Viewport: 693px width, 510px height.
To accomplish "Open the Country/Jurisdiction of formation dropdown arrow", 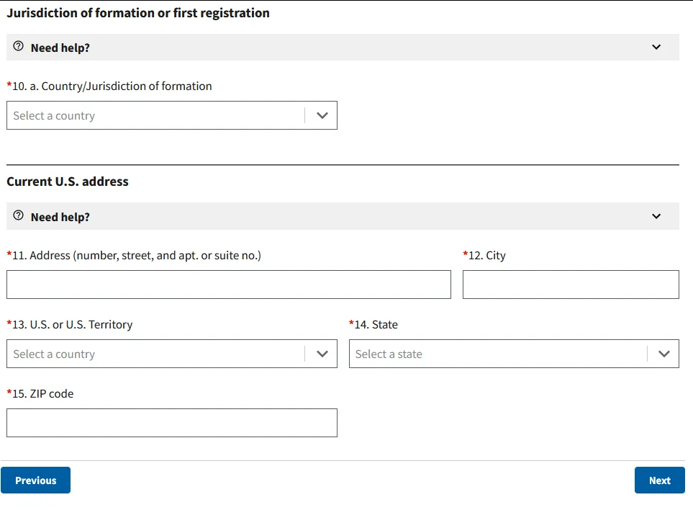I will [322, 115].
